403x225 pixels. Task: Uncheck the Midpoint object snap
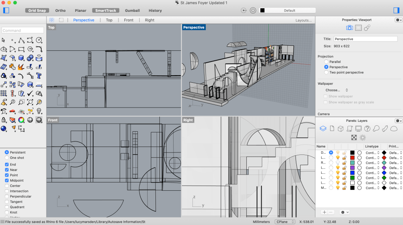coord(7,180)
